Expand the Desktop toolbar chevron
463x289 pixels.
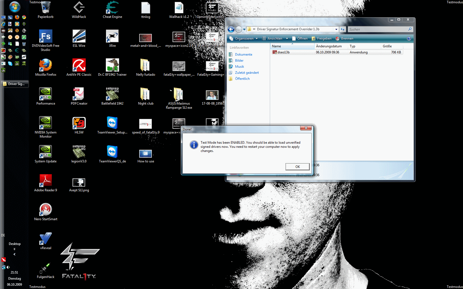pyautogui.click(x=14, y=249)
